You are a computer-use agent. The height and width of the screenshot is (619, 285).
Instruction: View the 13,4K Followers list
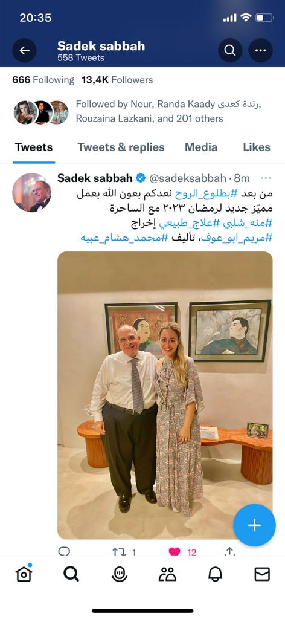tap(118, 80)
